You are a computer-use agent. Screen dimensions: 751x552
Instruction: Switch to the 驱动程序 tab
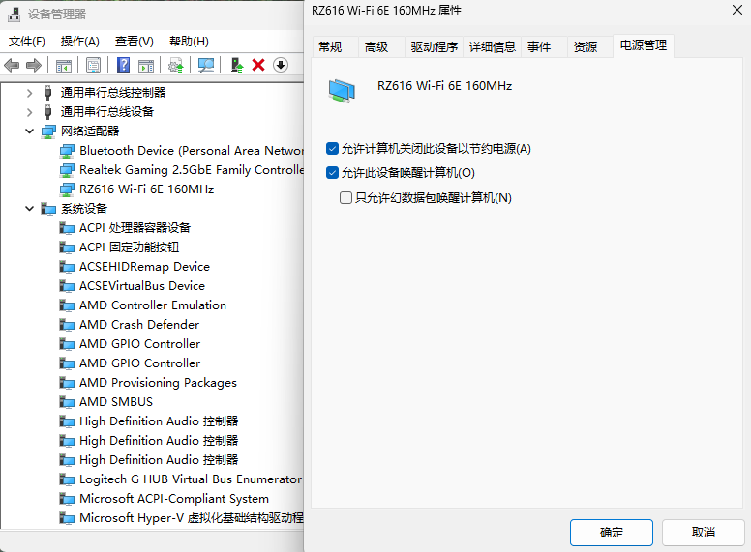tap(434, 46)
